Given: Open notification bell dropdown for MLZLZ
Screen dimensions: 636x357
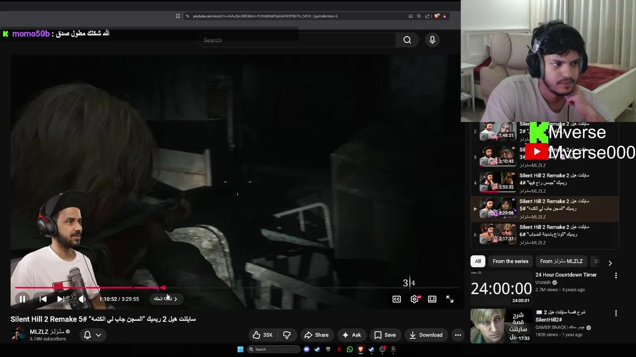Looking at the screenshot, I should click(x=92, y=335).
